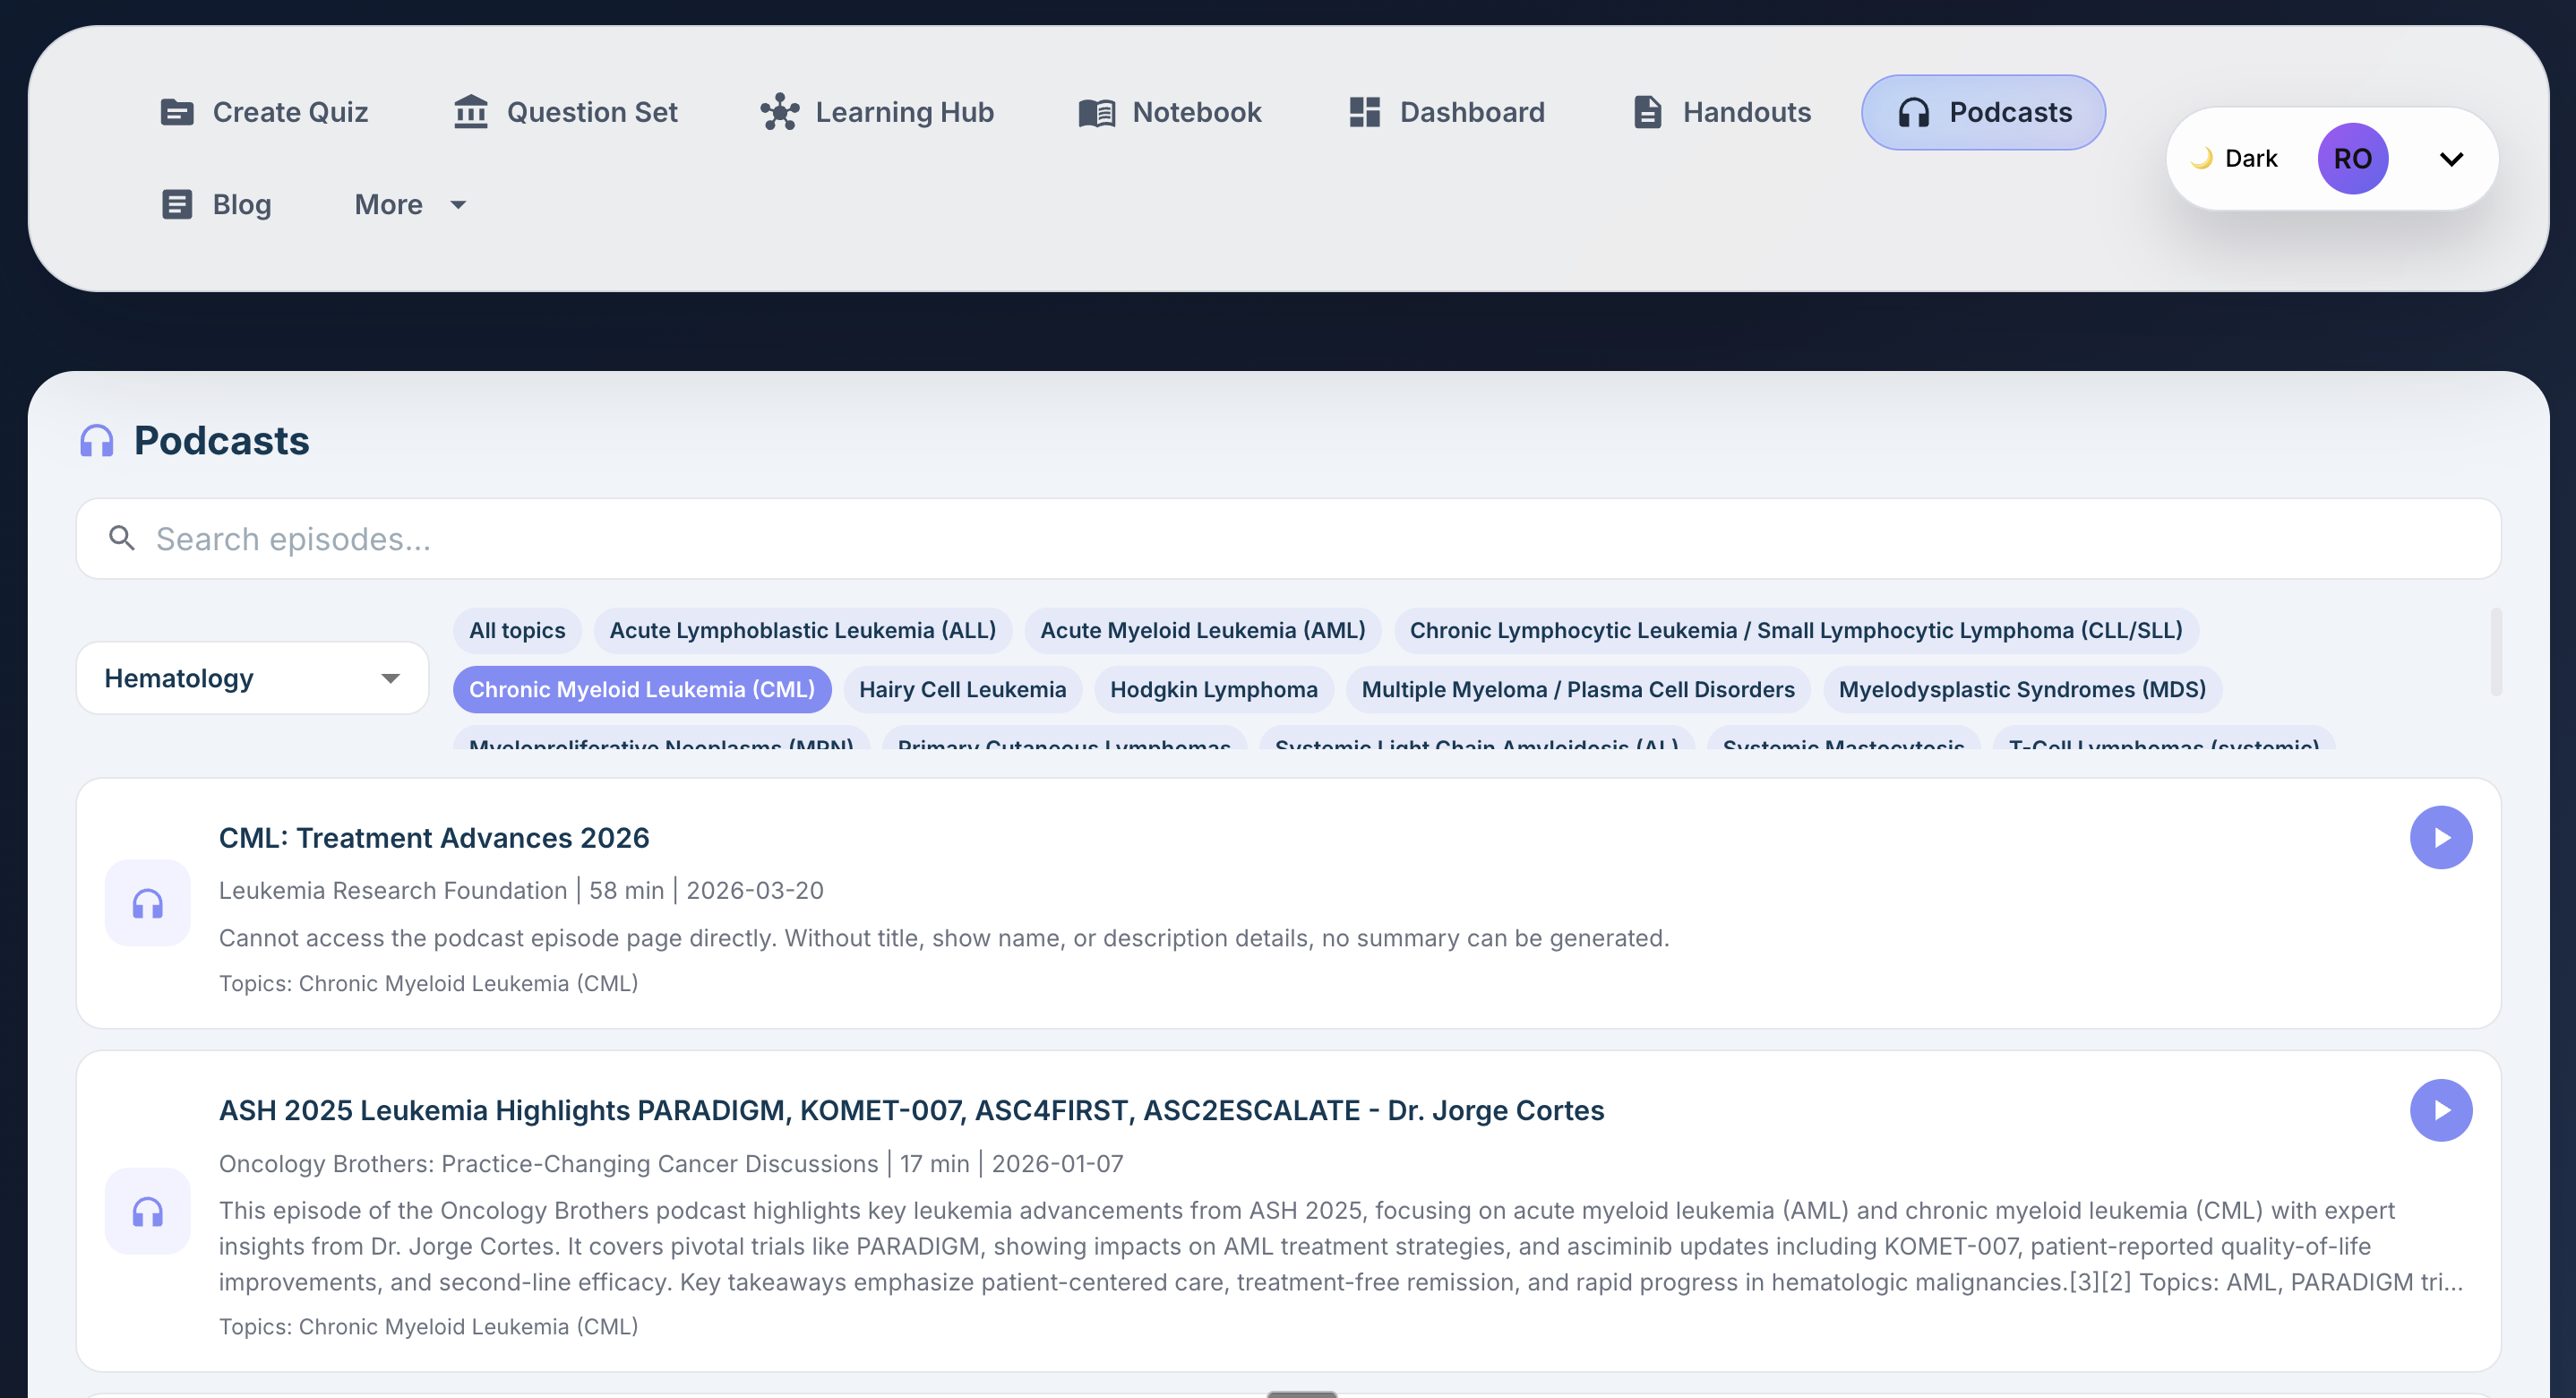2576x1398 pixels.
Task: Click the Dashboard grid icon
Action: pos(1364,112)
